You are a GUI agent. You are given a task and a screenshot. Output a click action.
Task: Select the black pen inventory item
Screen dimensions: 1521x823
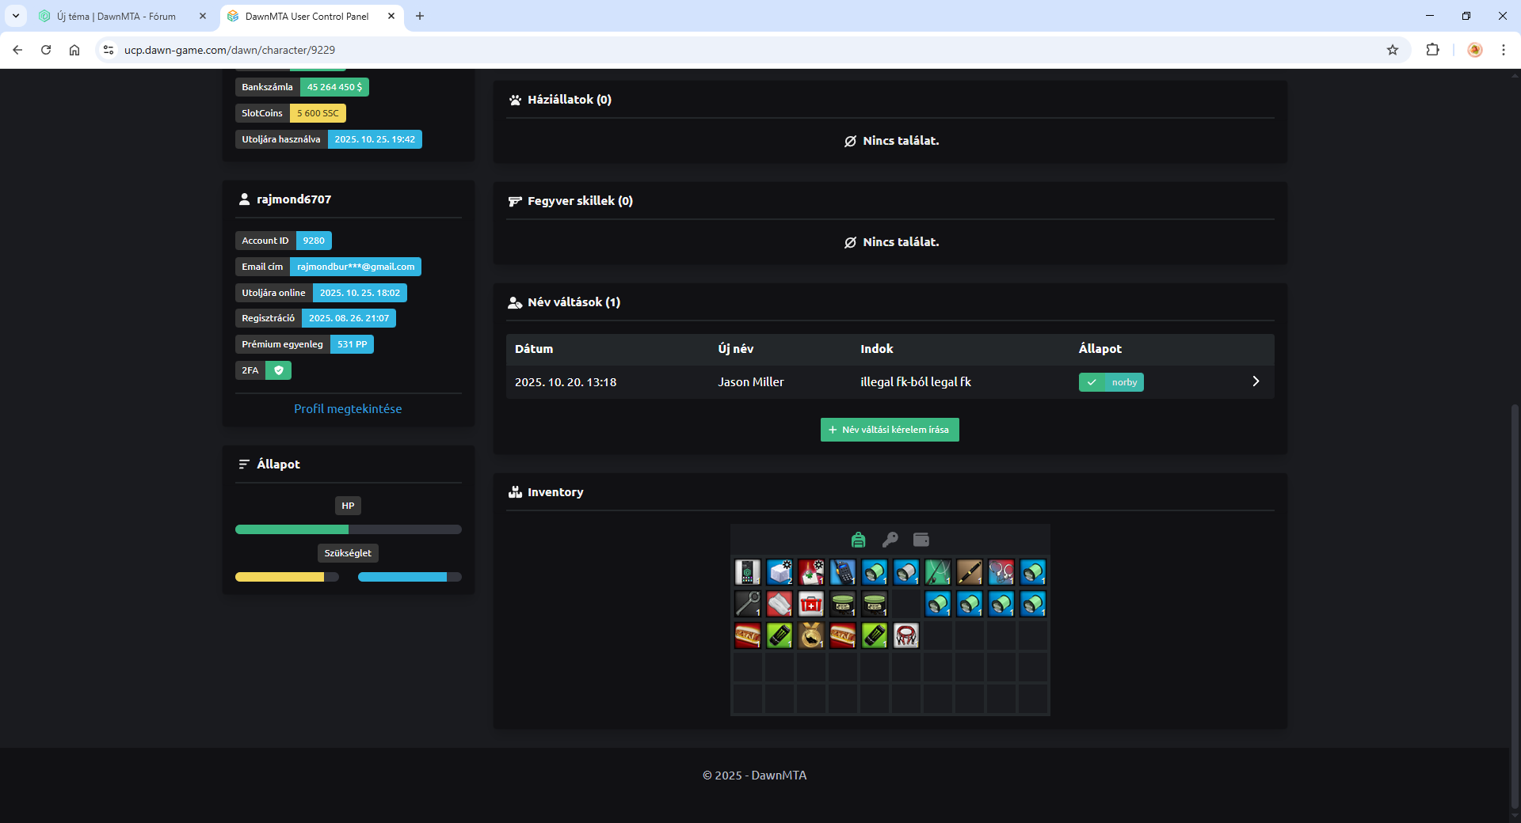click(x=969, y=572)
